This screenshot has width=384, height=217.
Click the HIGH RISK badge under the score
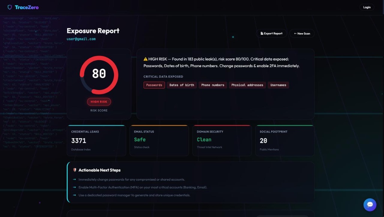[99, 102]
